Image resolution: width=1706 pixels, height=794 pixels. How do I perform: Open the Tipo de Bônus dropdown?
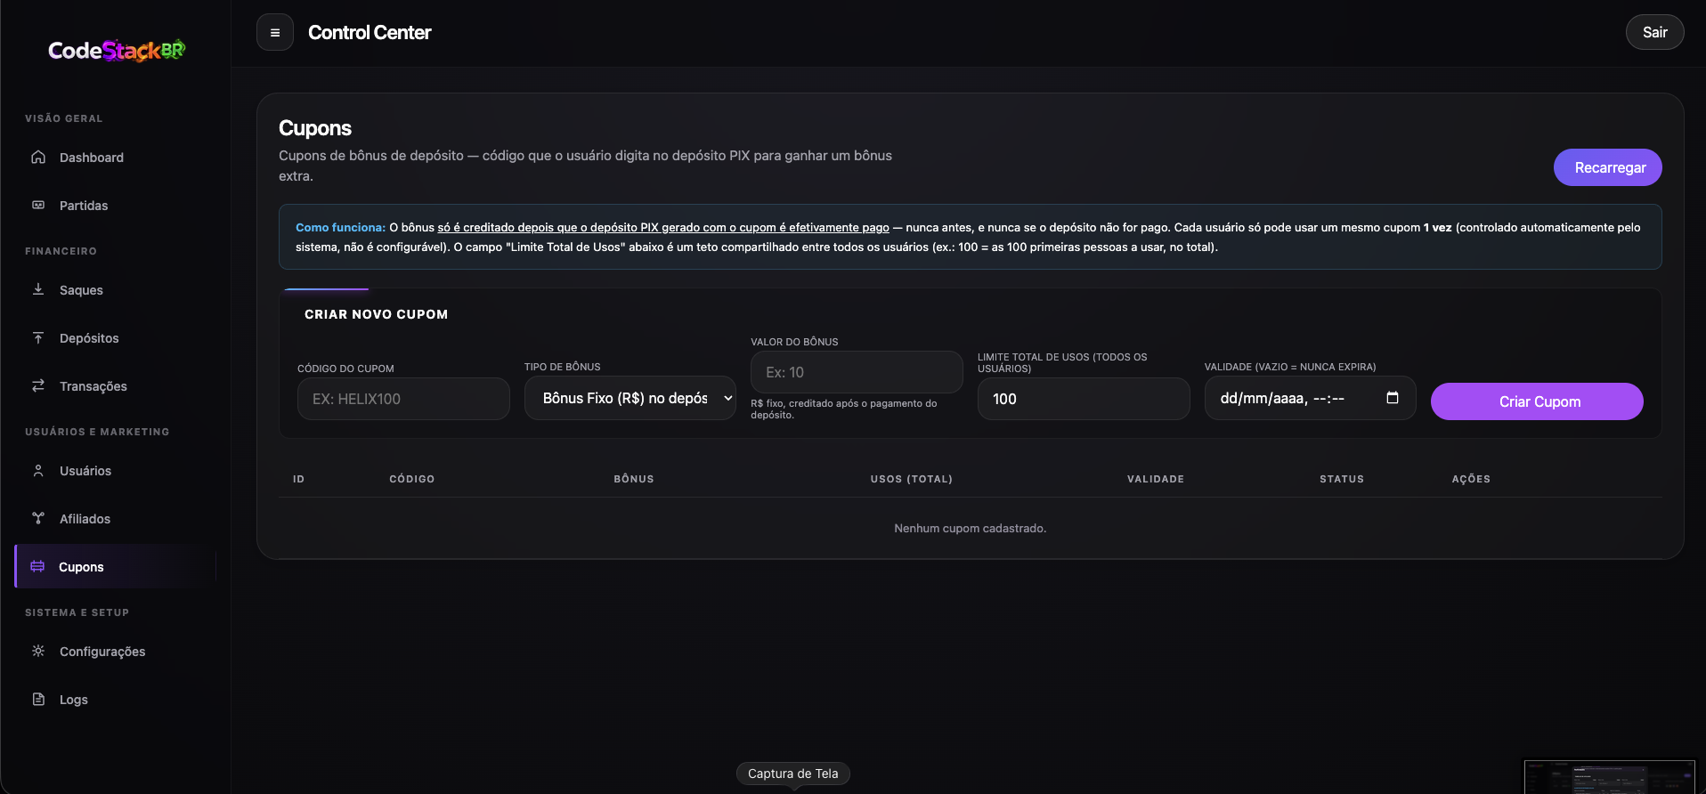coord(630,398)
